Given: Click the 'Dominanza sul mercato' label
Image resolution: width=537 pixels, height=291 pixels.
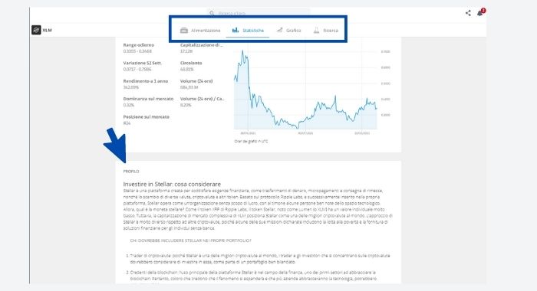Looking at the screenshot, I should click(148, 99).
